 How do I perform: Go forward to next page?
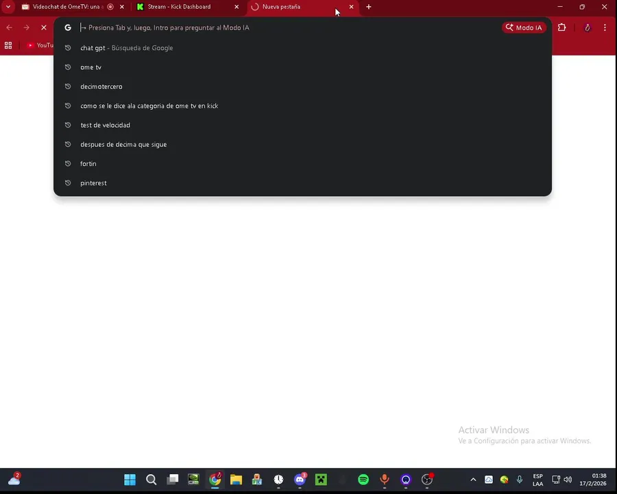coord(26,27)
